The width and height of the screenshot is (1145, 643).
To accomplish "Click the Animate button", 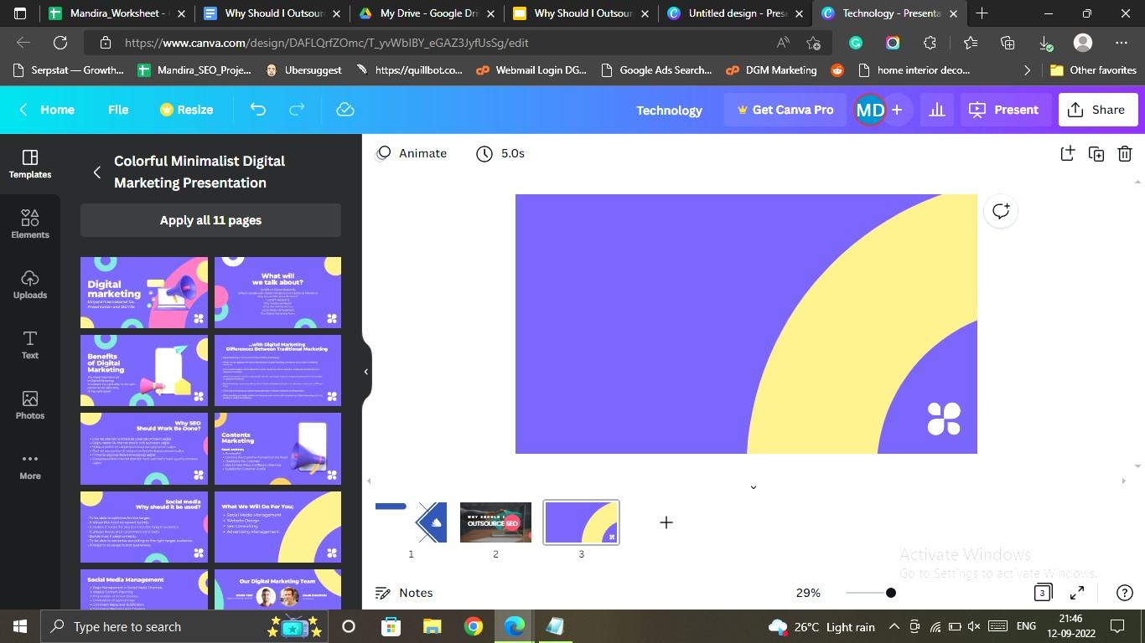I will 412,153.
